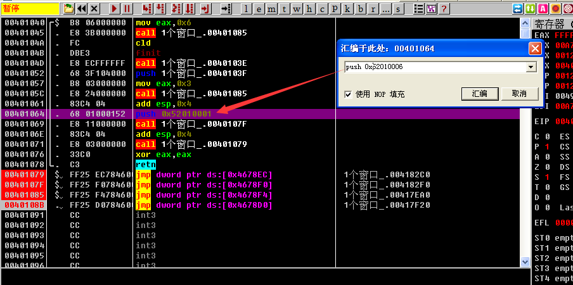
Task: Open CPU window with 'c' button
Action: (x=322, y=8)
